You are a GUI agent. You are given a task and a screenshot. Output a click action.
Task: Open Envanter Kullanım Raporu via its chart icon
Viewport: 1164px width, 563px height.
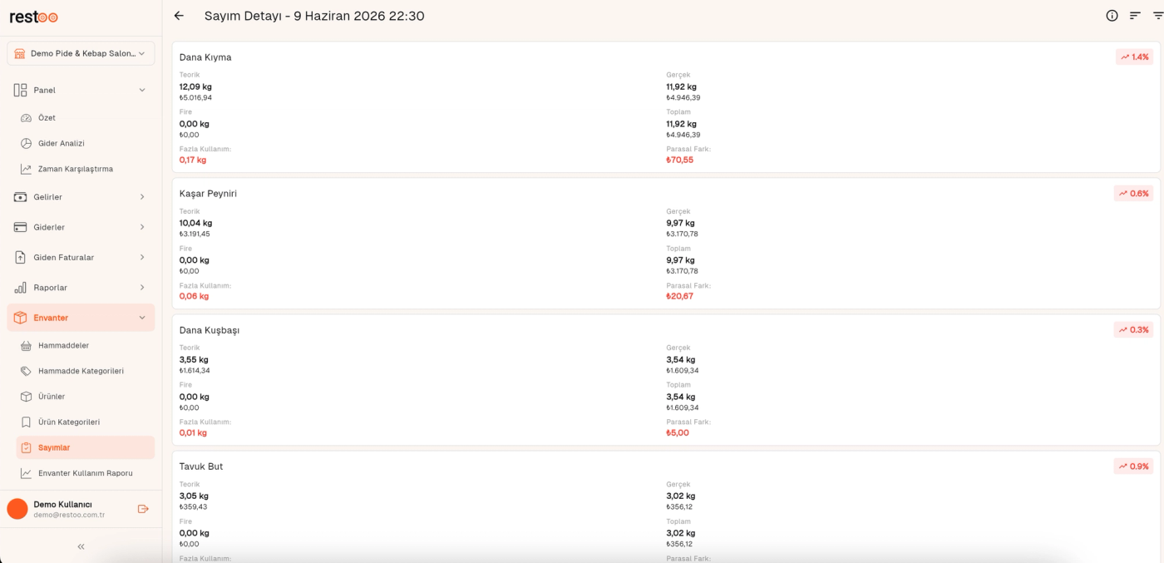[26, 473]
